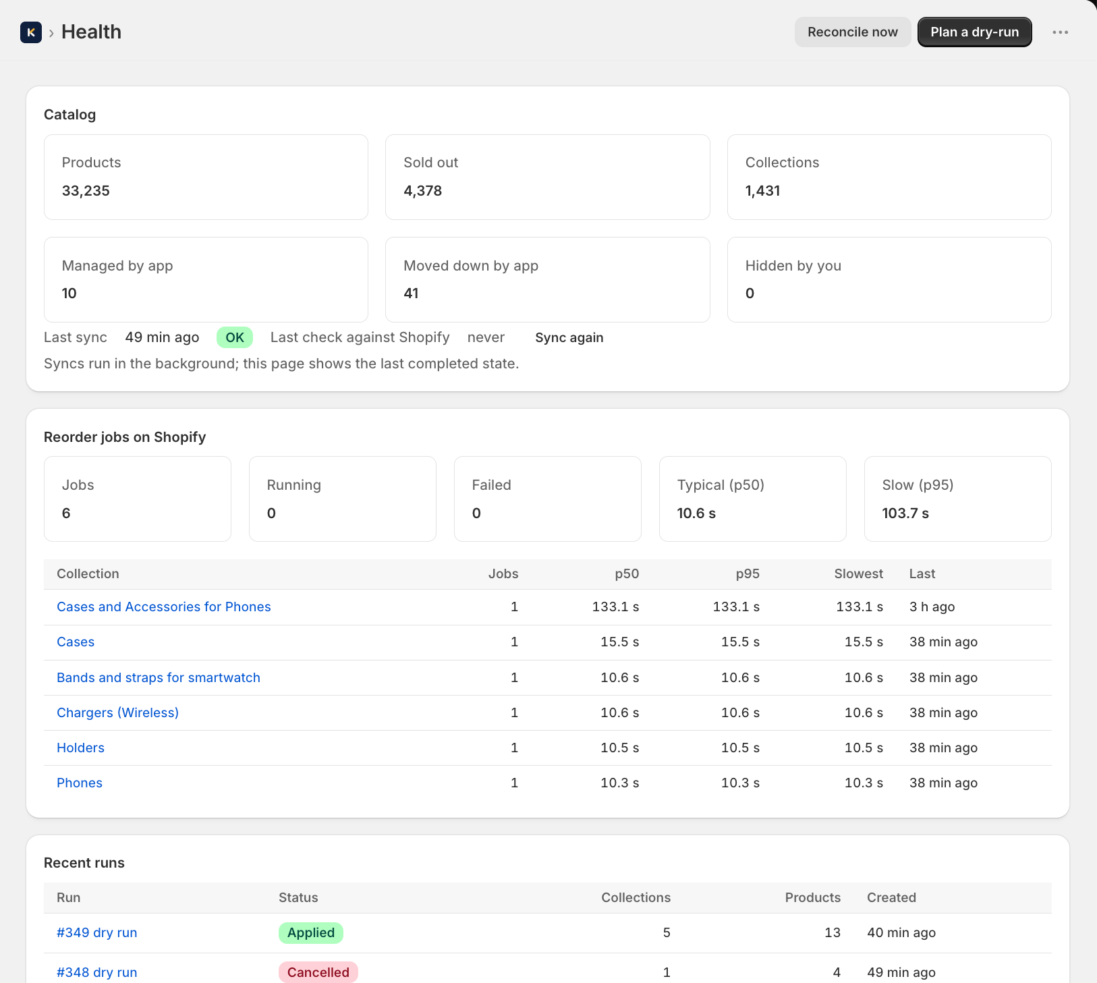Click the p50 column header
Screen dimensions: 1097x983
click(627, 574)
